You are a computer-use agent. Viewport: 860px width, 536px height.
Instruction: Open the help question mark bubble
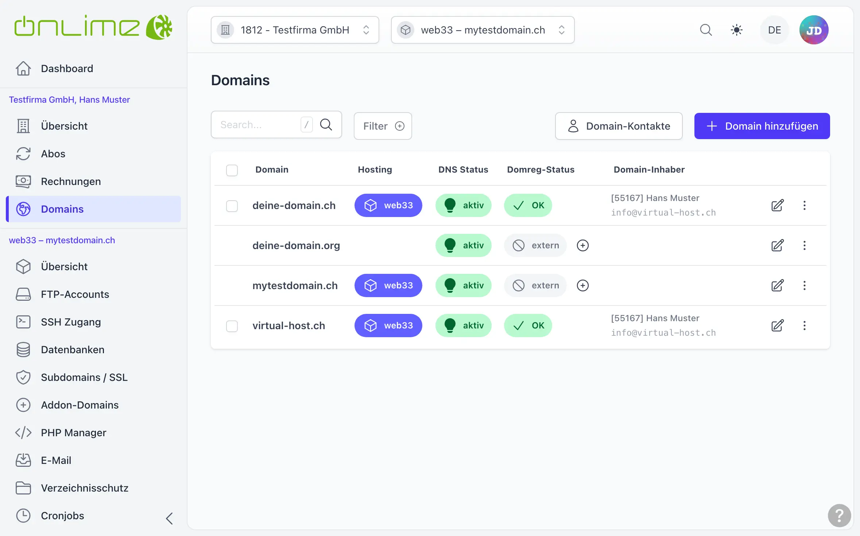tap(839, 515)
